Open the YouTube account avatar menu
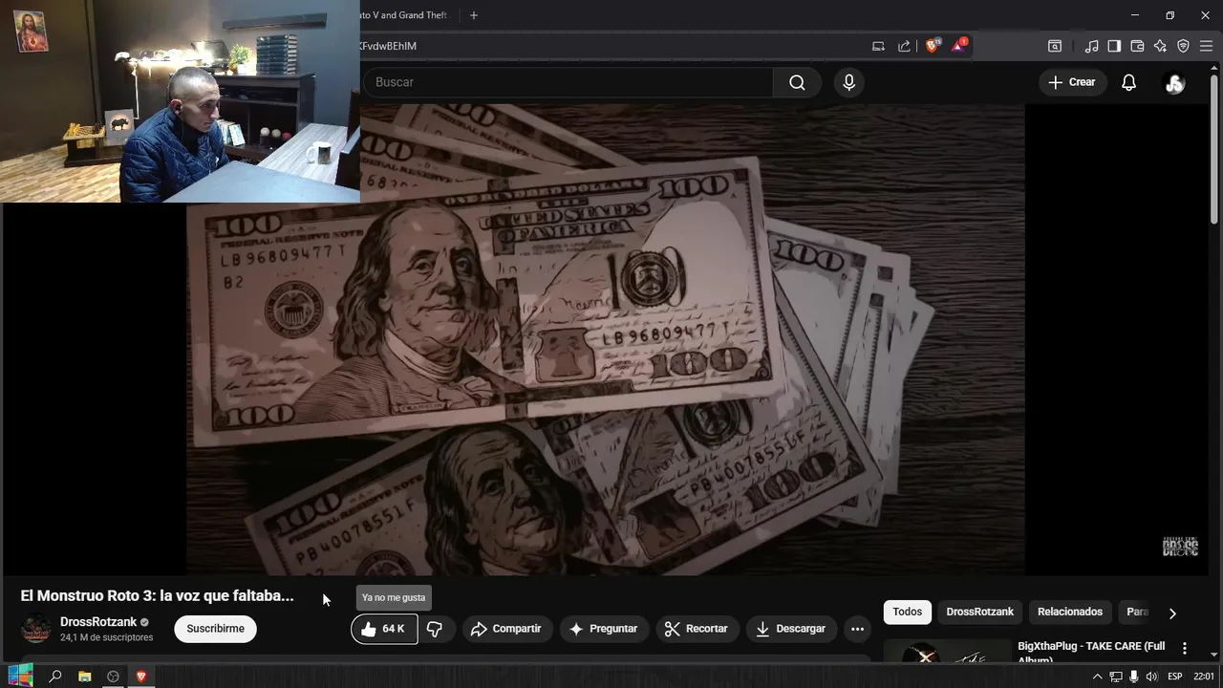1223x688 pixels. point(1174,83)
